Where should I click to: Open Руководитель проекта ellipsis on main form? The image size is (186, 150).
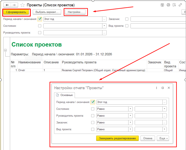pyautogui.click(x=104, y=33)
